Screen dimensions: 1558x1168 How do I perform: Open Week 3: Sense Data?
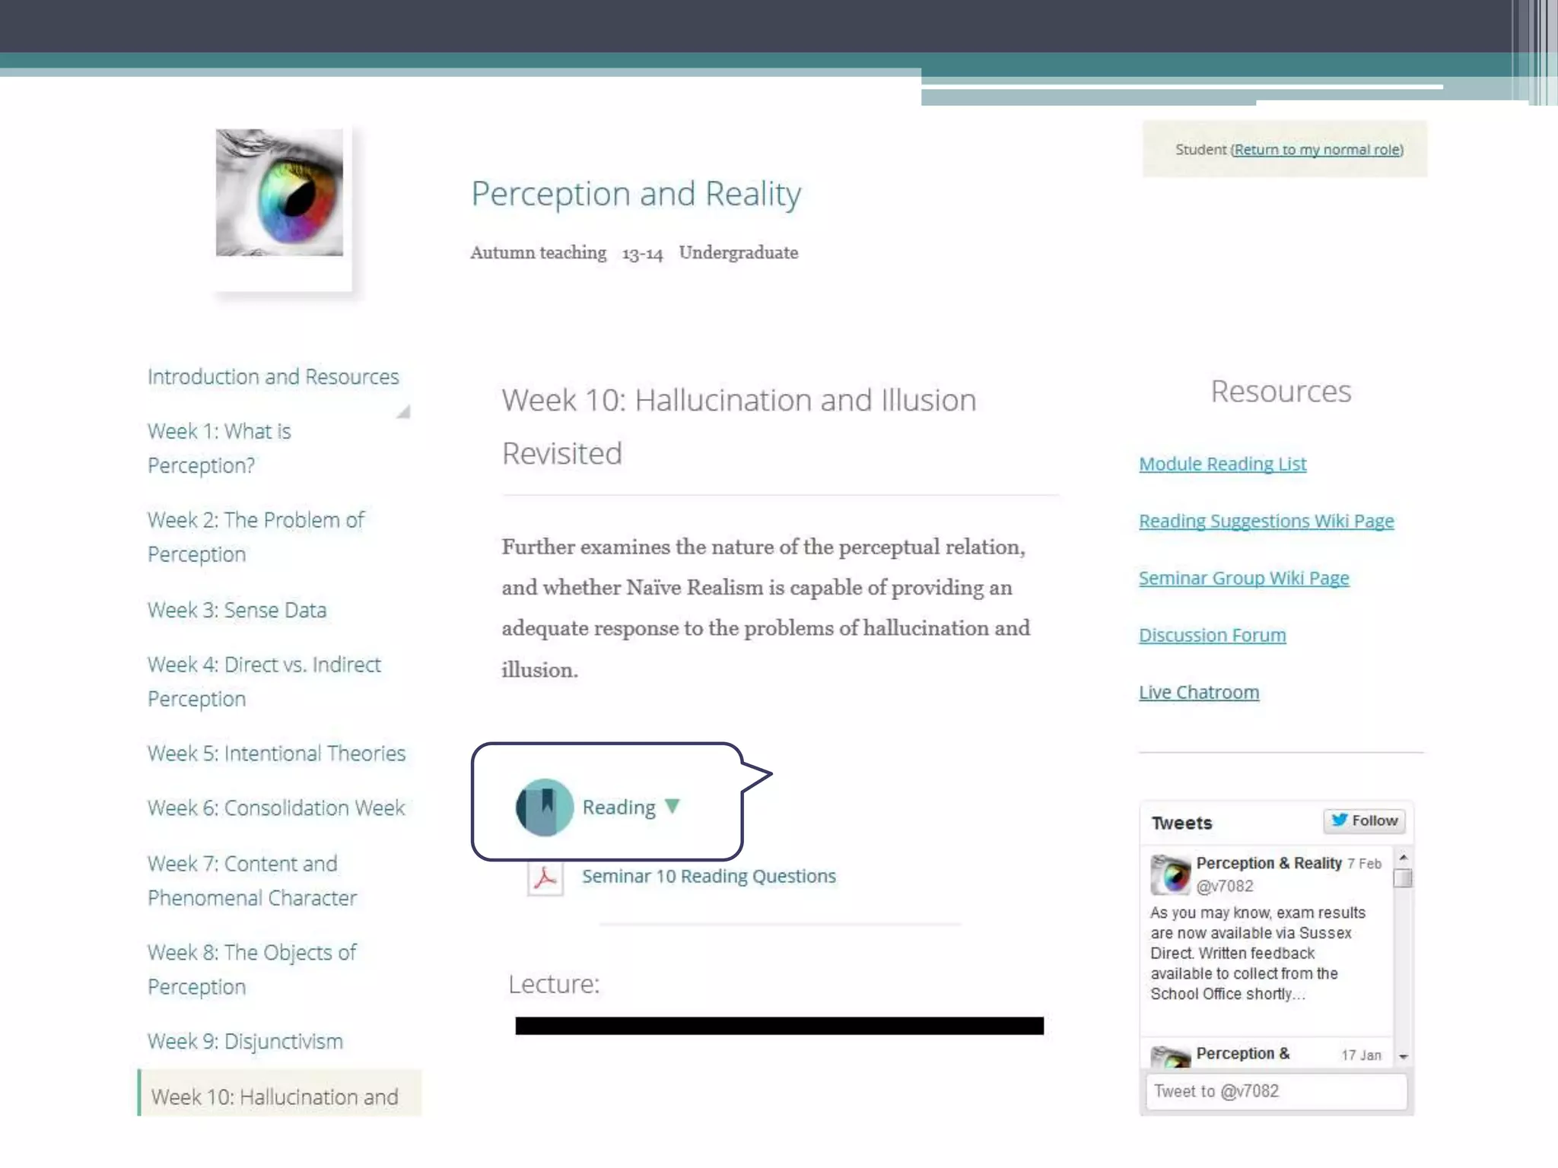point(237,610)
